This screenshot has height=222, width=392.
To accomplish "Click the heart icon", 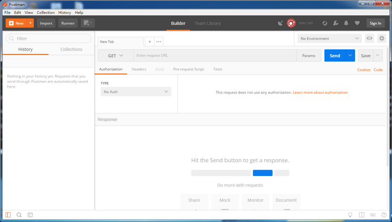I will (357, 23).
